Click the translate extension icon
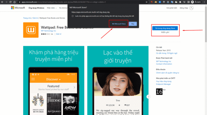 coord(172,2)
